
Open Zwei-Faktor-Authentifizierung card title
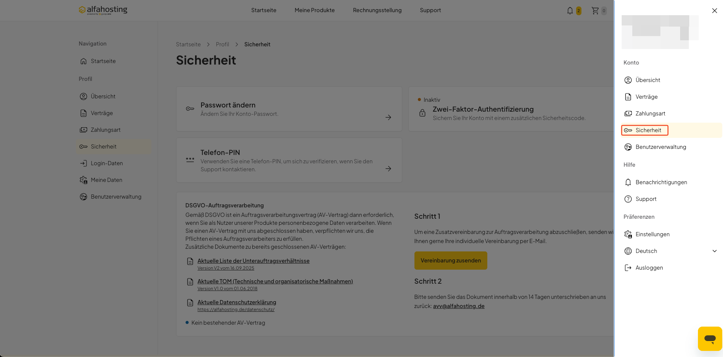pos(483,109)
